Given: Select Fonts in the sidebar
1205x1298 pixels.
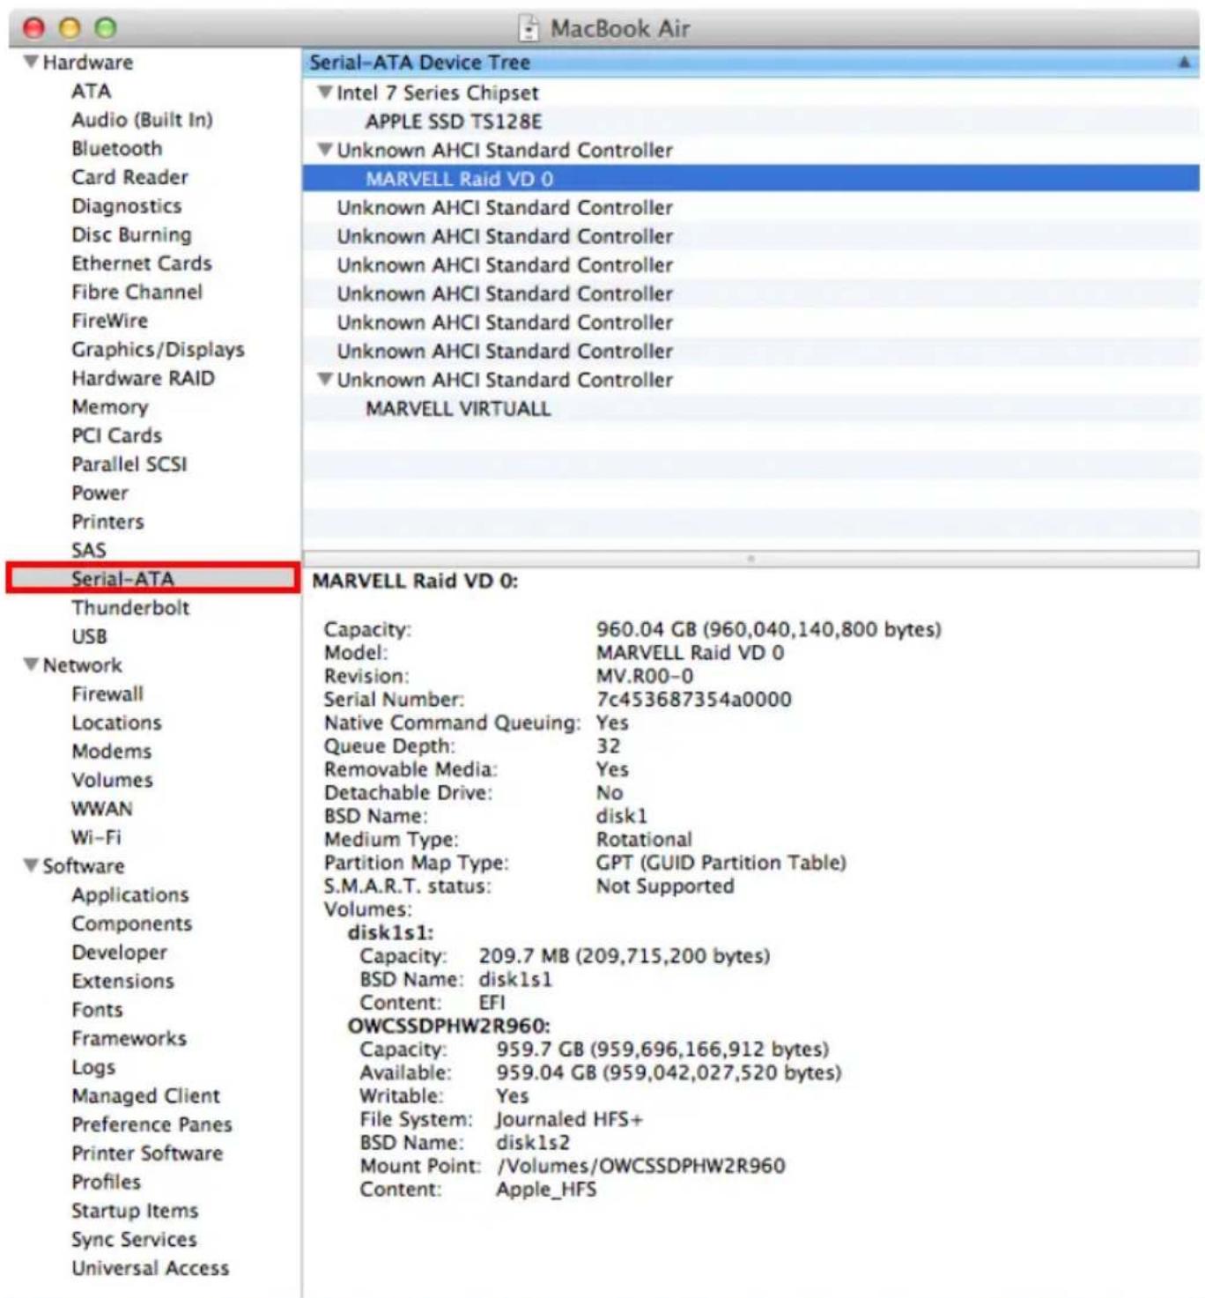Looking at the screenshot, I should [x=98, y=1009].
